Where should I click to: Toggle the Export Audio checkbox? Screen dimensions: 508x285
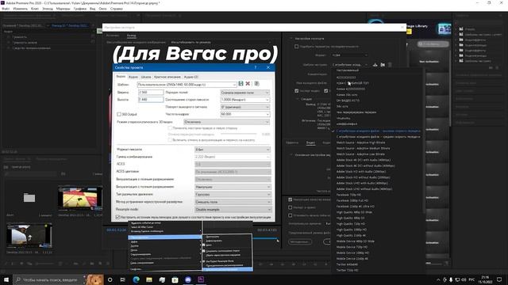click(326, 91)
